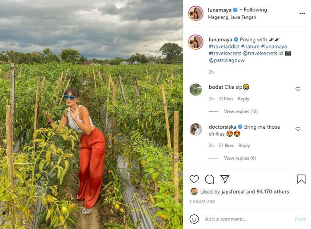Viewport: 311px width, 229px height.
Task: Open the #traveladdict hashtag
Action: pyautogui.click(x=225, y=46)
